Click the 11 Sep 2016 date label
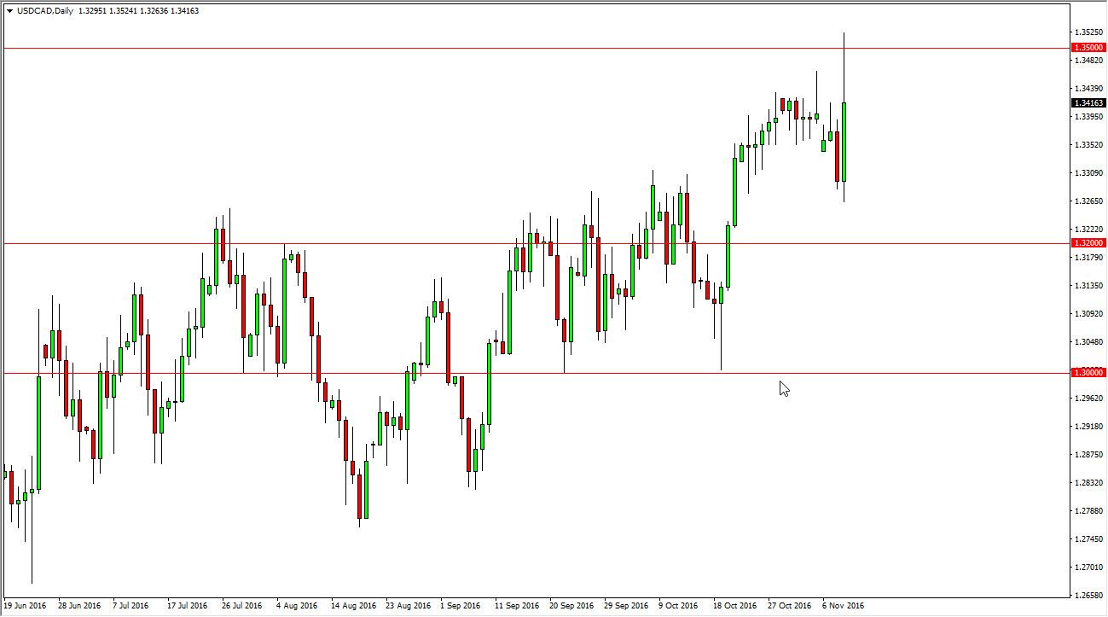 click(517, 606)
